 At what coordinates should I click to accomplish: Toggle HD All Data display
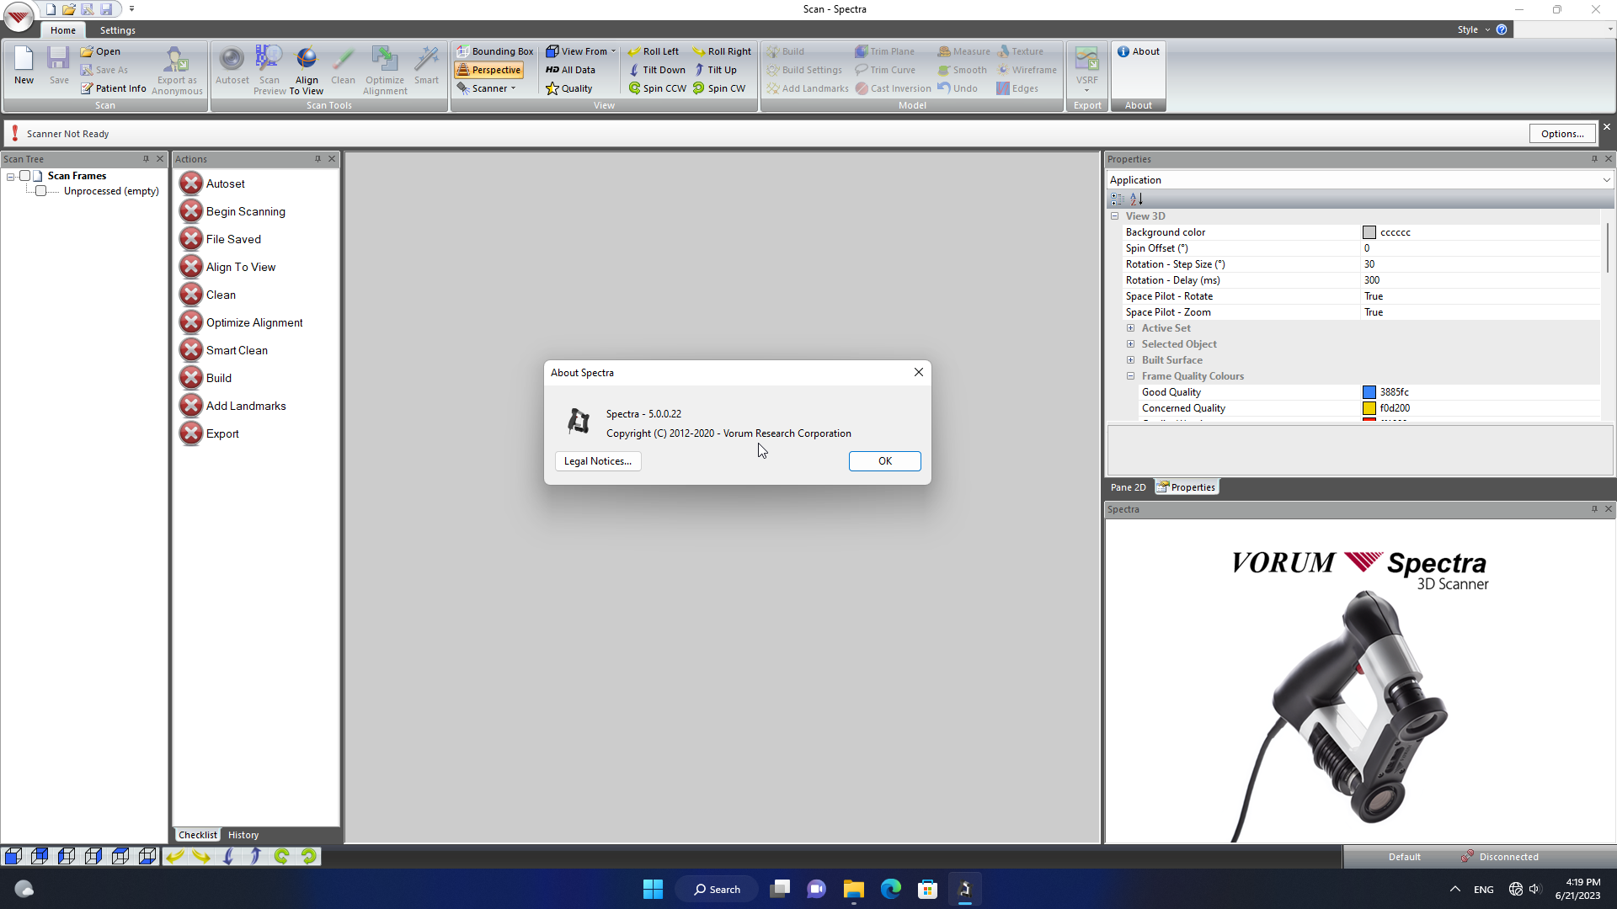click(570, 70)
